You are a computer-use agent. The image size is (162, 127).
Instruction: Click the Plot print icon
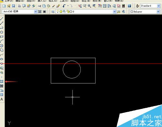(x=19, y=6)
